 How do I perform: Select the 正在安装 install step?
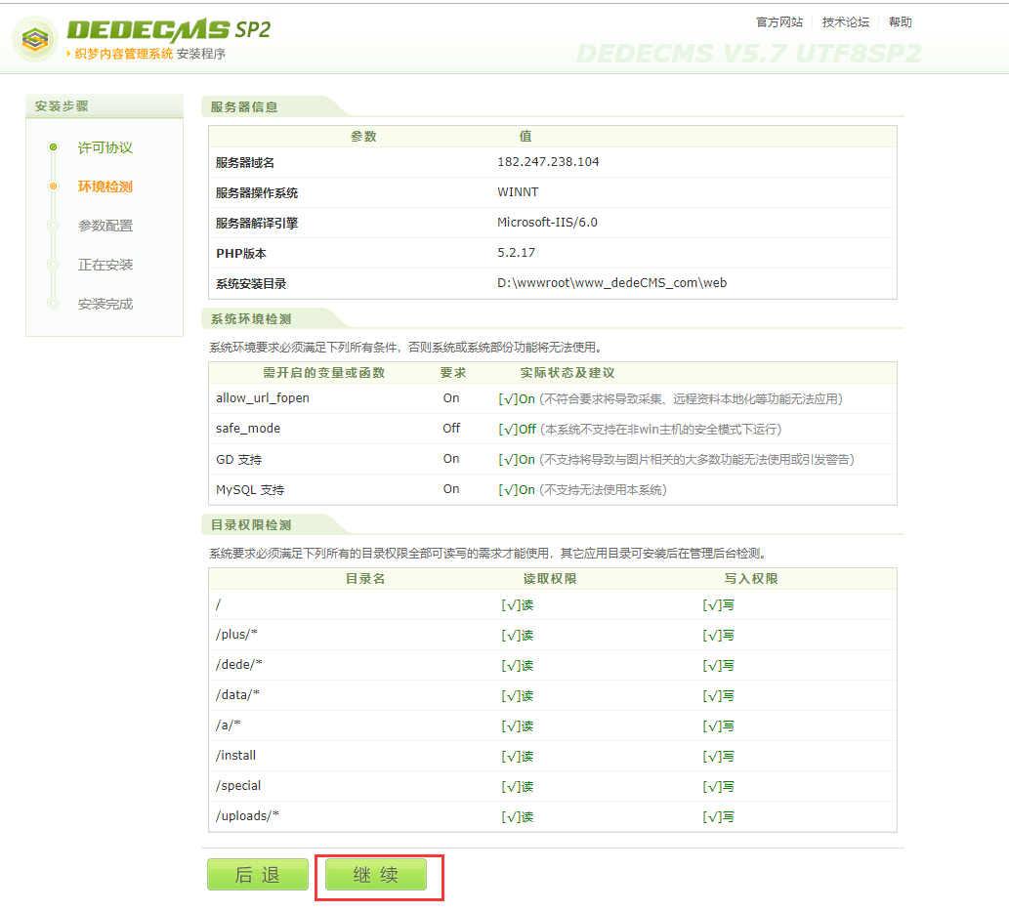click(105, 265)
